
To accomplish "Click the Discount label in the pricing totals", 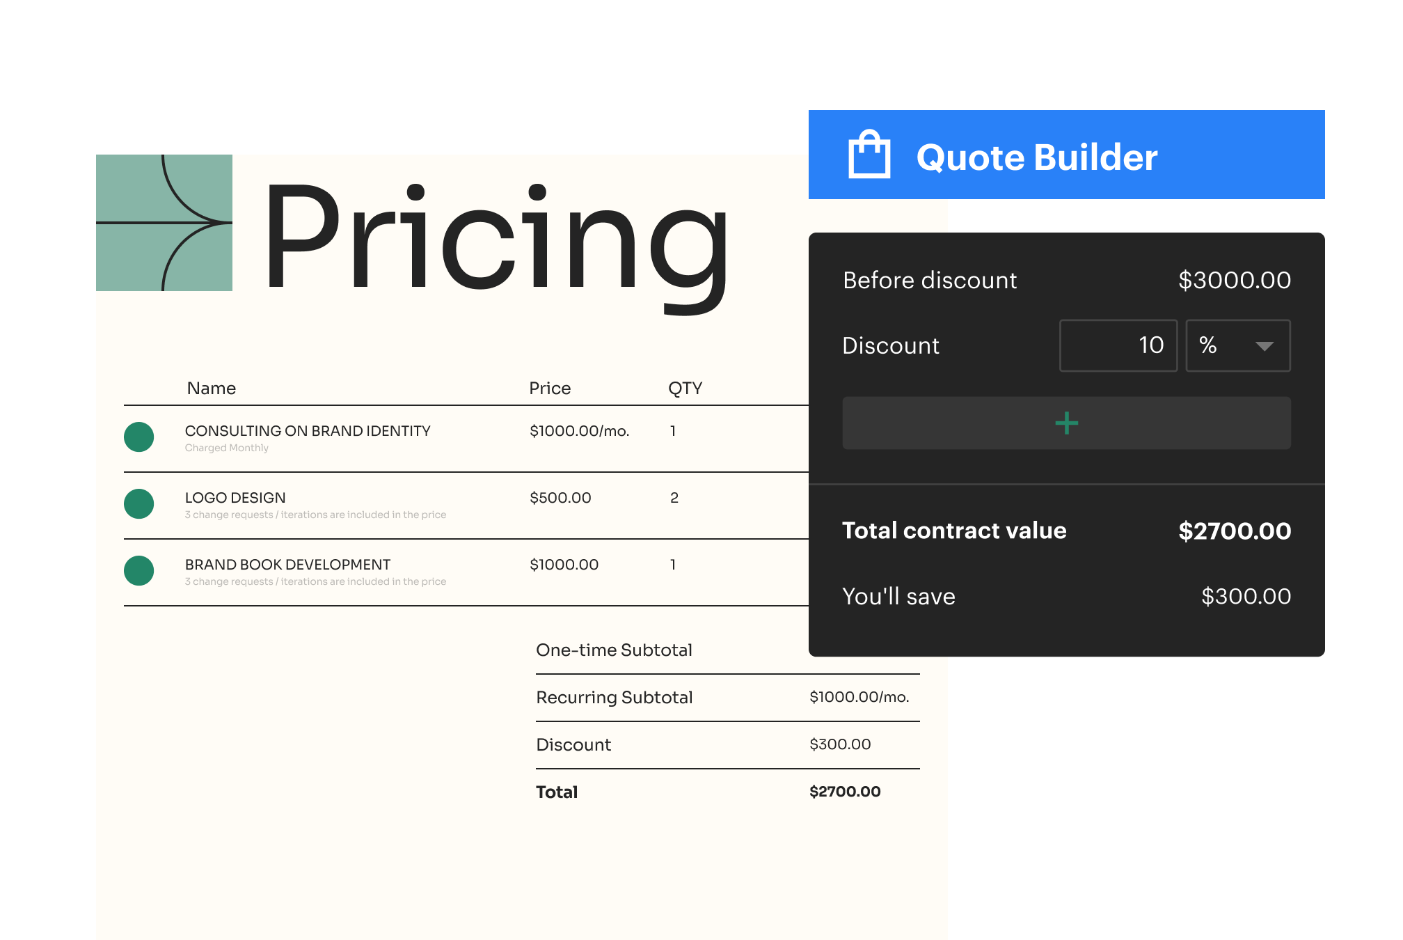I will tap(573, 745).
